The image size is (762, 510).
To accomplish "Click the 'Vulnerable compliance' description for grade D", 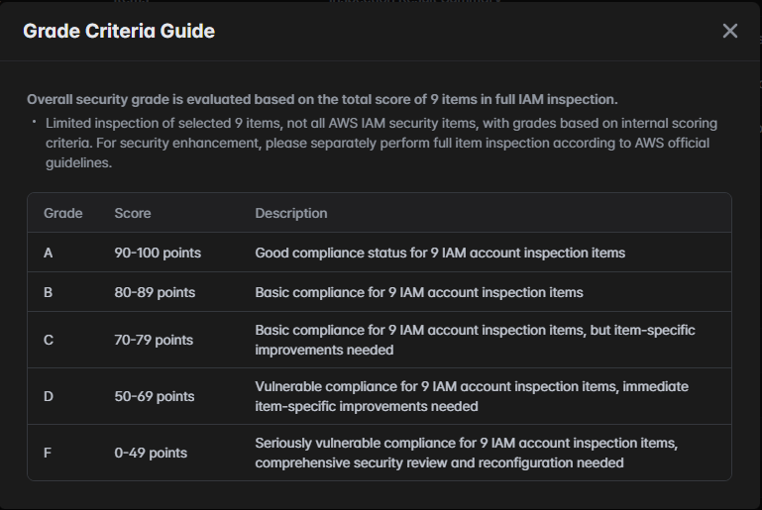I will coord(472,396).
